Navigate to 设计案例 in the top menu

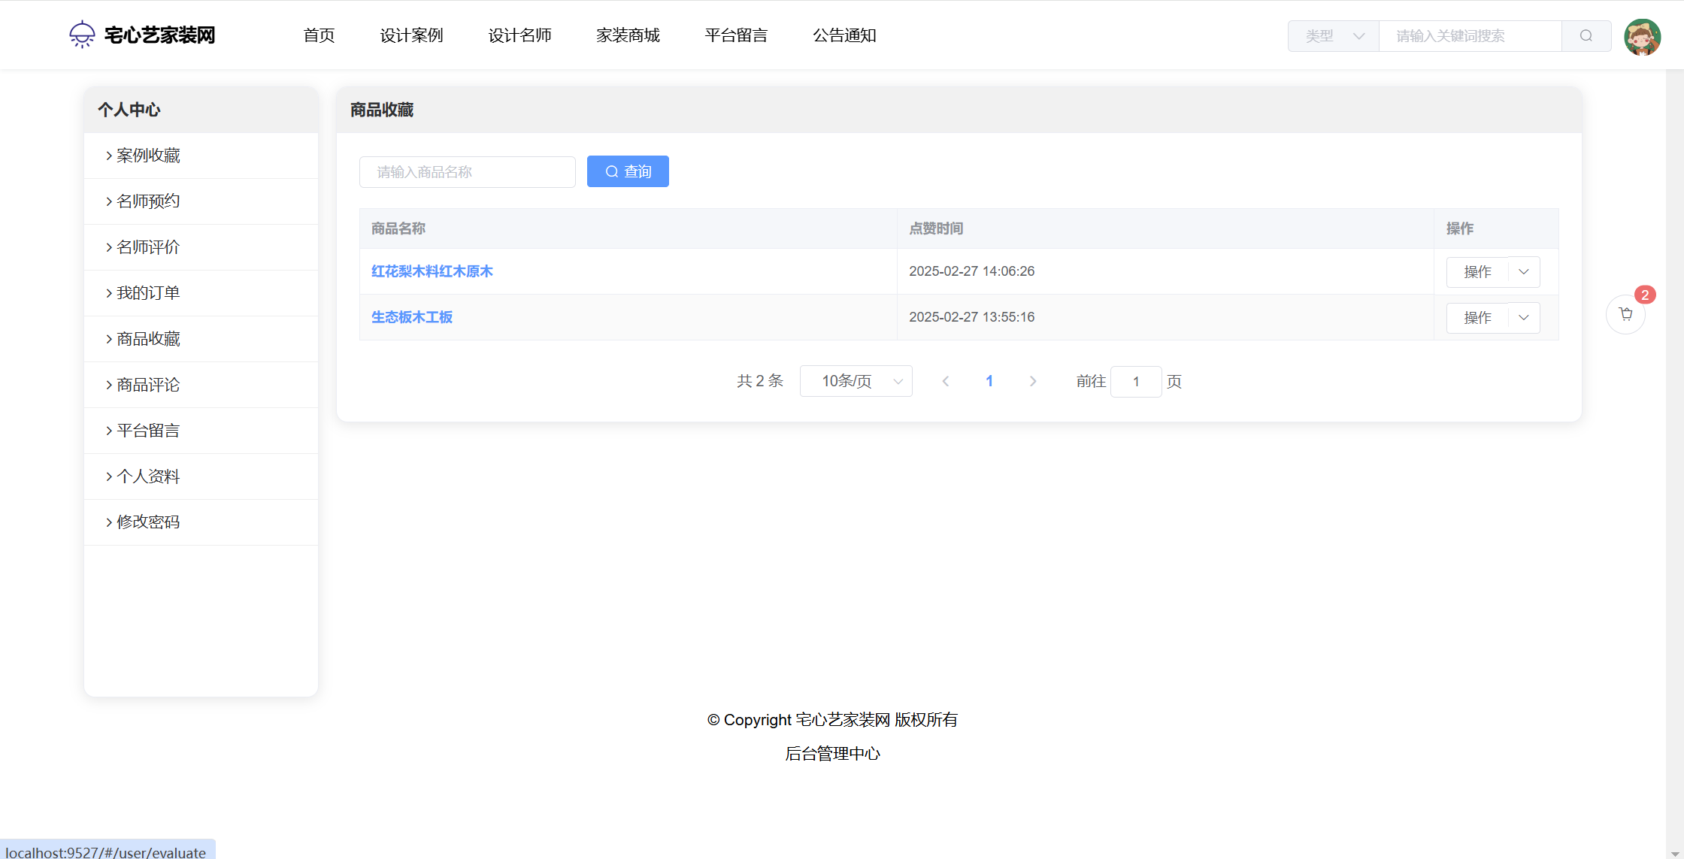tap(411, 35)
